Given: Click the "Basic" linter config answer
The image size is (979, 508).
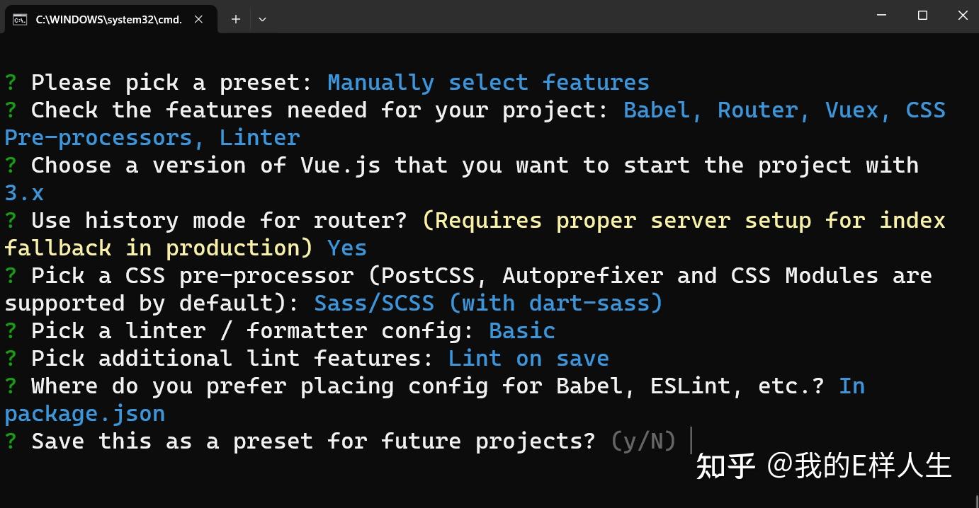Looking at the screenshot, I should 522,330.
